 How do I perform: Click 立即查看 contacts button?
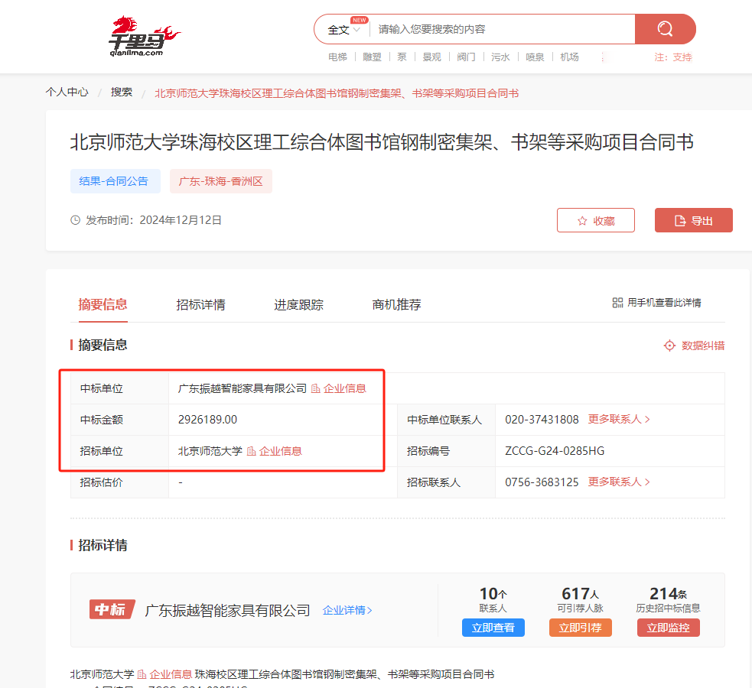(x=493, y=628)
